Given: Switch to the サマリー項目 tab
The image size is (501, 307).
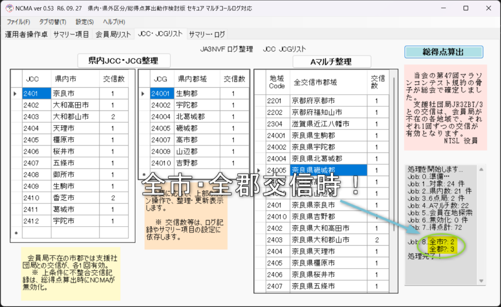Looking at the screenshot, I should (x=71, y=34).
